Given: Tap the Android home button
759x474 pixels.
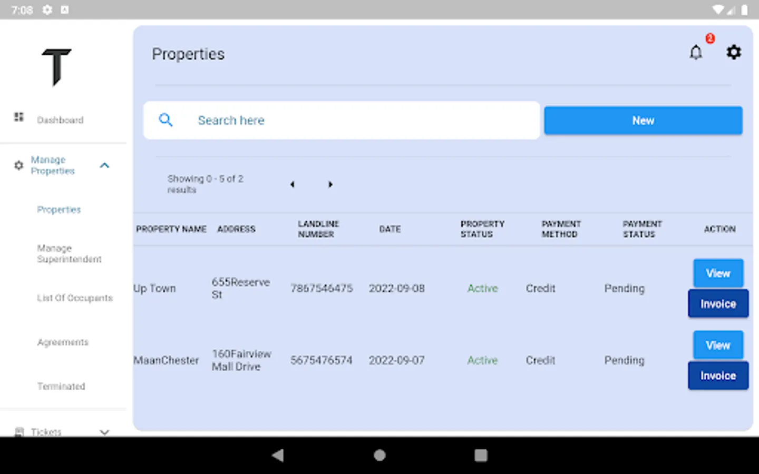Looking at the screenshot, I should pos(379,456).
